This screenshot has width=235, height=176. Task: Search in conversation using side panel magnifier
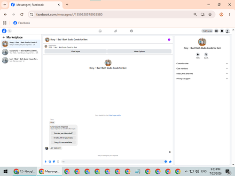click(206, 54)
